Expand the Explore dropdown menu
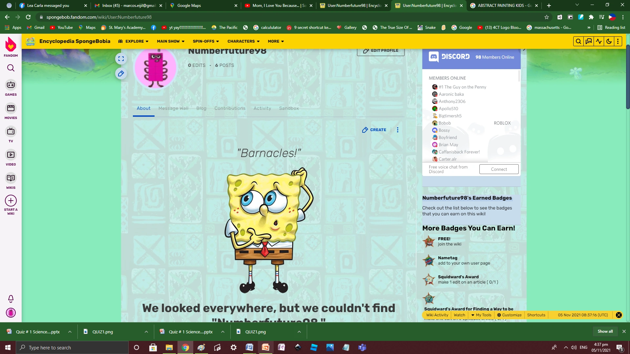This screenshot has width=630, height=354. coord(133,41)
